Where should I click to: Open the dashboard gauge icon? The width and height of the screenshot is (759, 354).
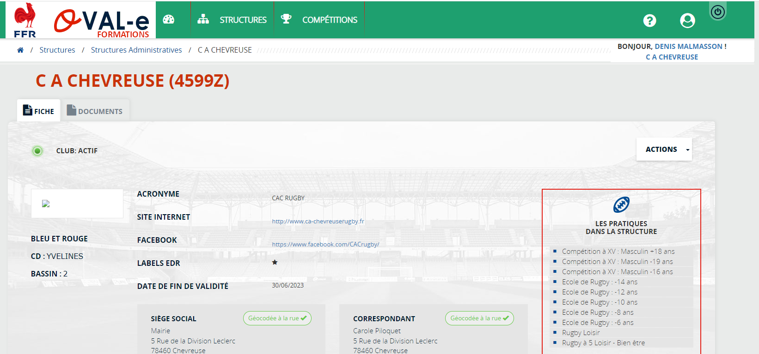click(x=169, y=19)
